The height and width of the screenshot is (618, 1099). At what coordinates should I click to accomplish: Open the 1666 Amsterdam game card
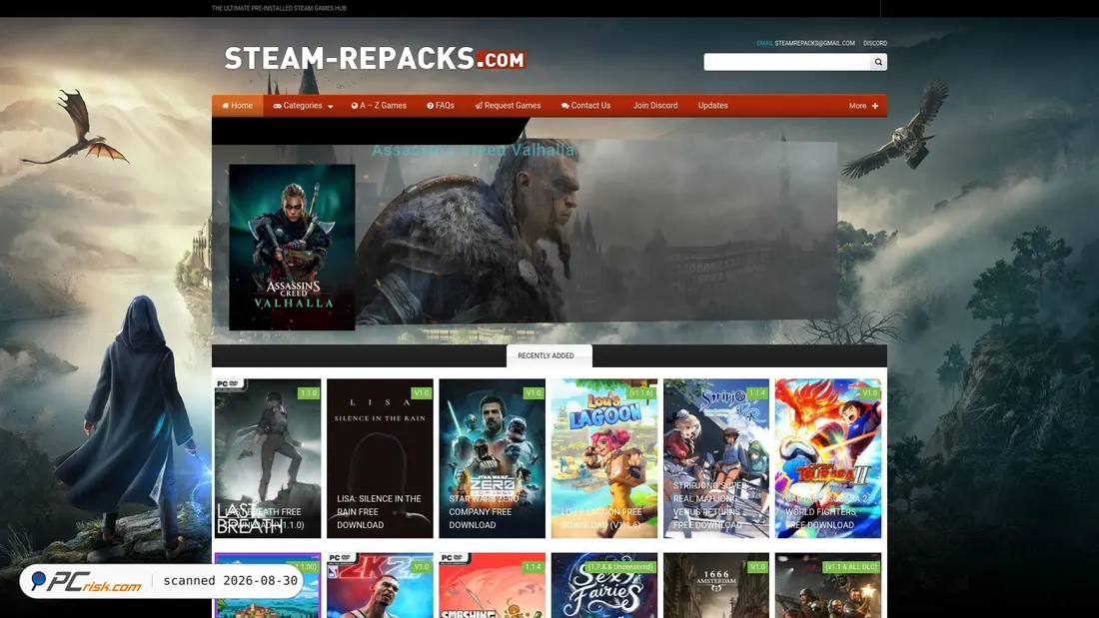pyautogui.click(x=716, y=585)
